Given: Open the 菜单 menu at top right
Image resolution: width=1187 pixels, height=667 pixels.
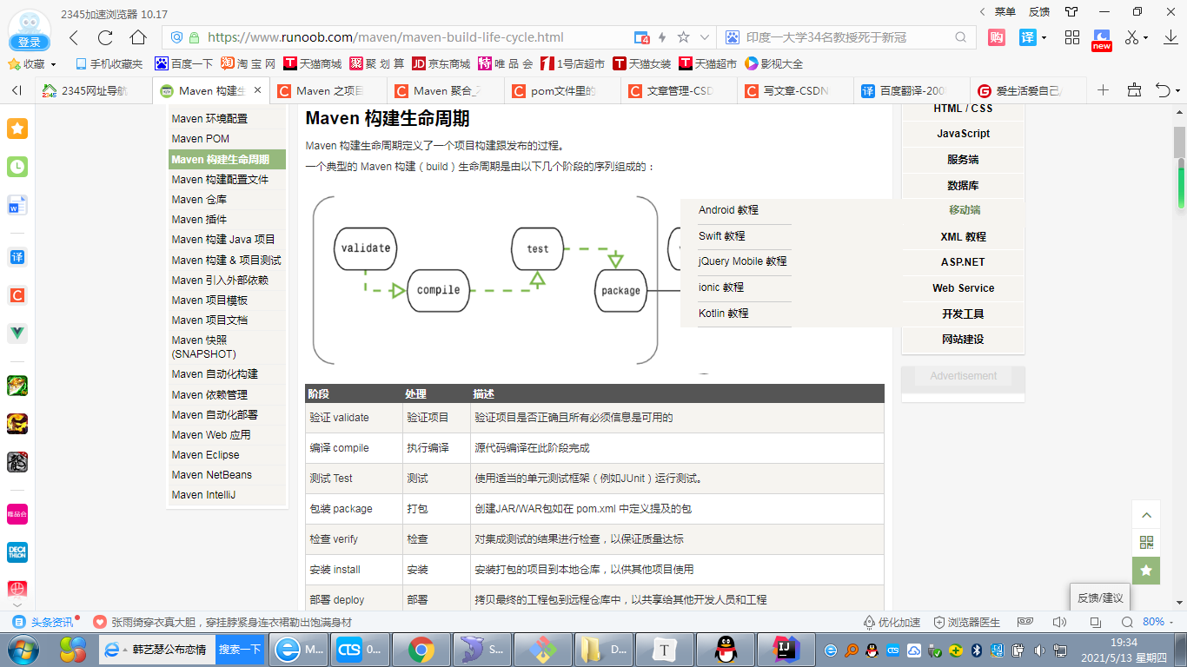Looking at the screenshot, I should click(1005, 10).
